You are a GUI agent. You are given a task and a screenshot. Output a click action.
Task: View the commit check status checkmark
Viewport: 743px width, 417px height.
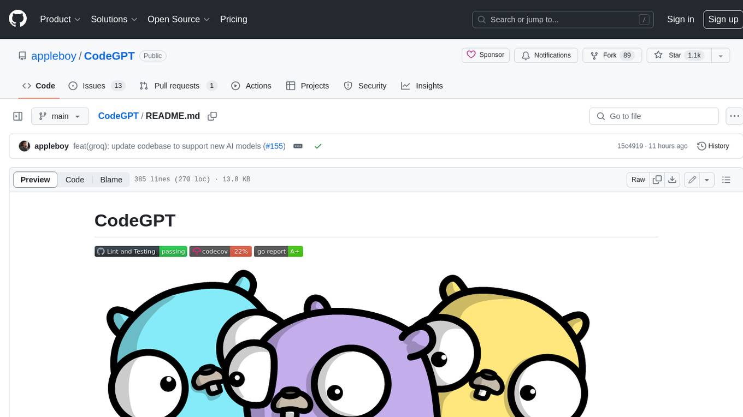click(x=318, y=146)
